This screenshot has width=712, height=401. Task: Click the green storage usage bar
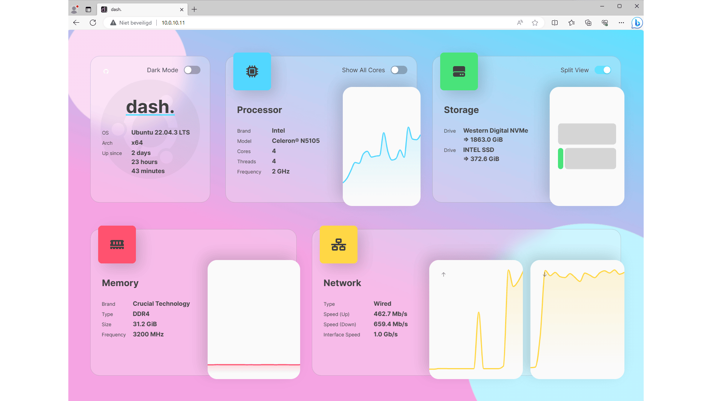coord(561,158)
